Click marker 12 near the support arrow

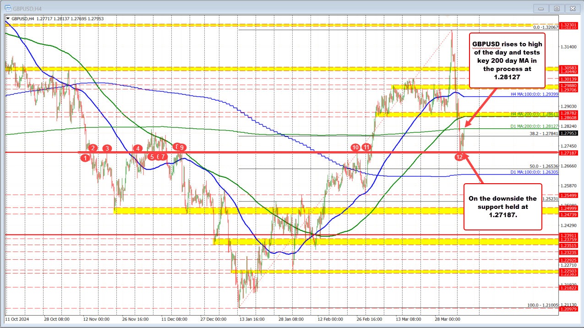pos(460,156)
